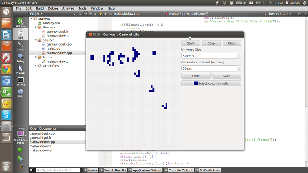Image resolution: width=308 pixels, height=173 pixels.
Task: Toggle synchronize with editor link icon
Action: (x=85, y=14)
